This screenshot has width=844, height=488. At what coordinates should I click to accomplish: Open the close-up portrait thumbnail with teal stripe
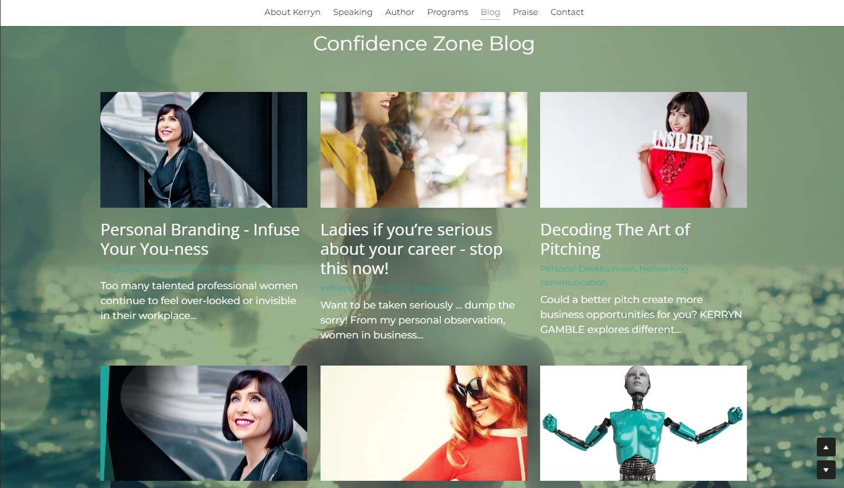[204, 423]
